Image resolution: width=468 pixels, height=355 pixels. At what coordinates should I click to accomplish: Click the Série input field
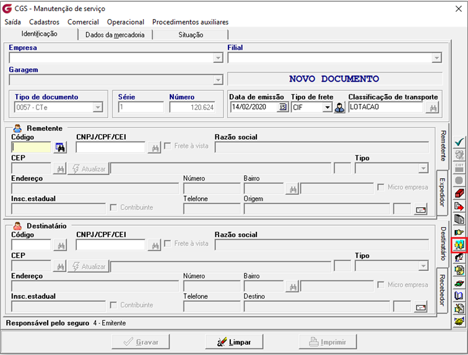coord(141,107)
